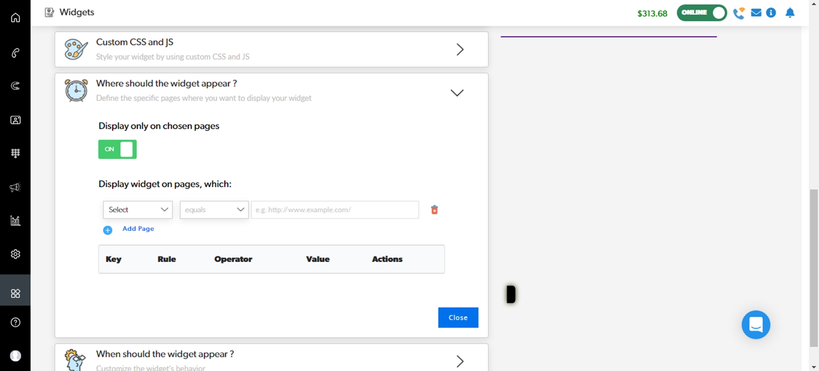Open the analytics chart icon

(x=15, y=221)
